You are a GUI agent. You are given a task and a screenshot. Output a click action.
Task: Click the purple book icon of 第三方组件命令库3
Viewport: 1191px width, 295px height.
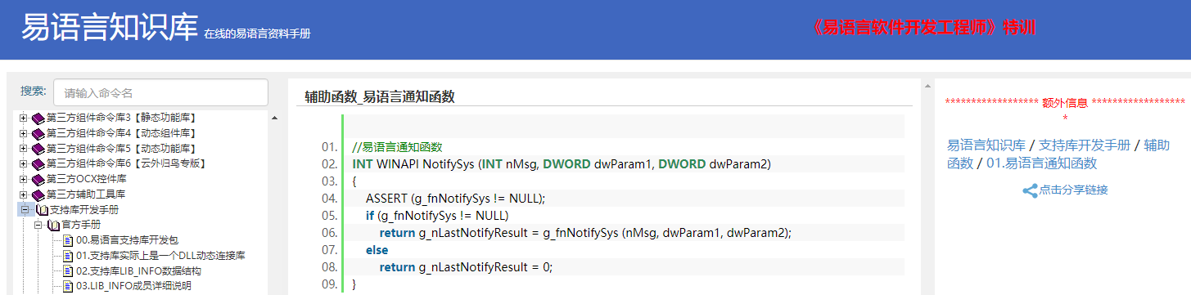38,118
